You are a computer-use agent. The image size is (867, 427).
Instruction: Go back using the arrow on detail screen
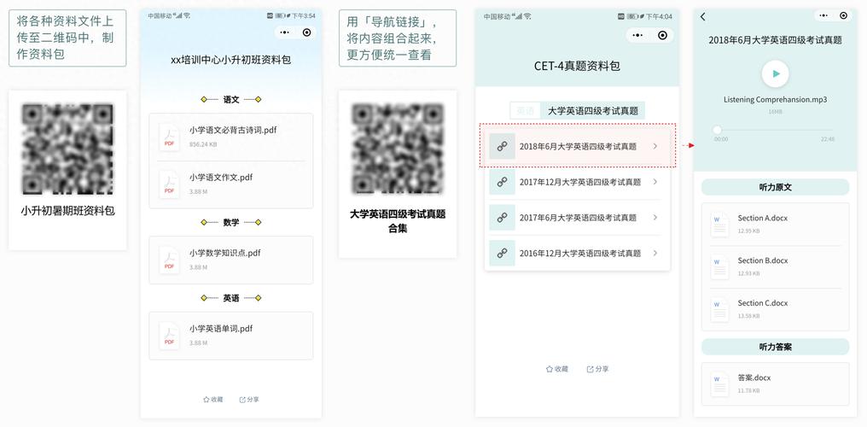click(703, 16)
